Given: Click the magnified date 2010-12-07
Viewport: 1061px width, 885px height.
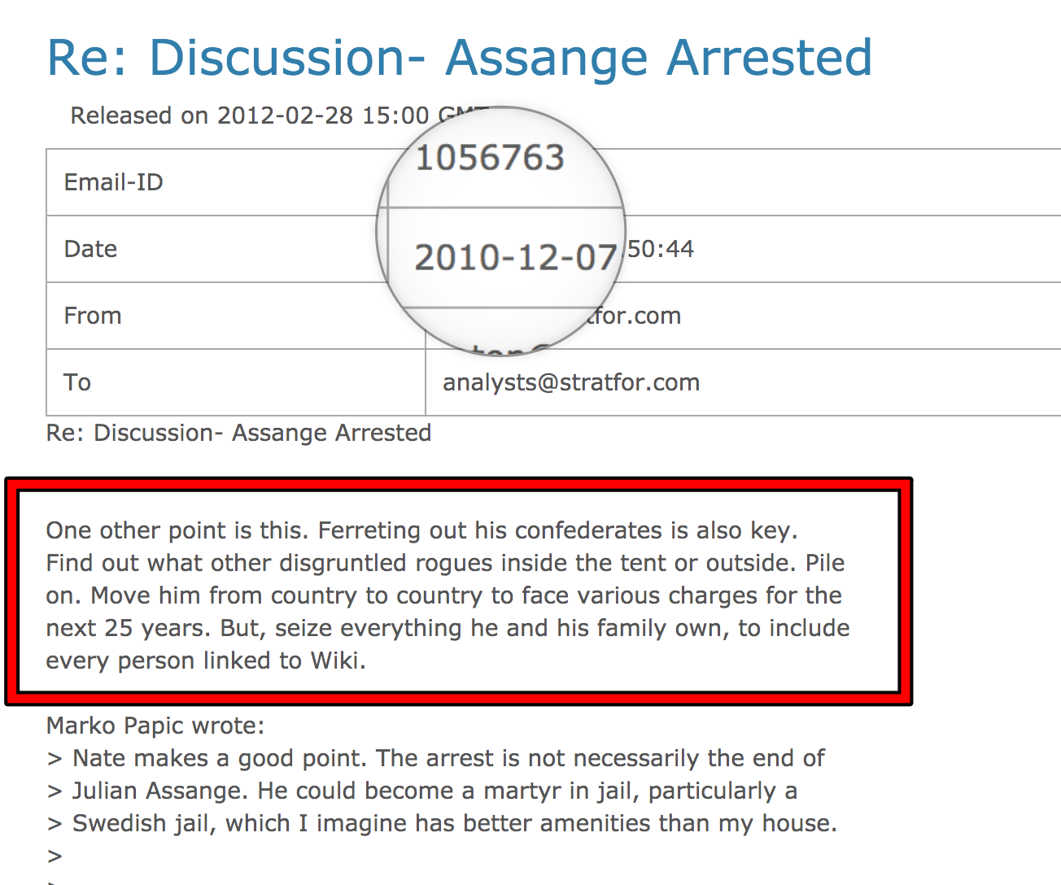Looking at the screenshot, I should tap(516, 258).
